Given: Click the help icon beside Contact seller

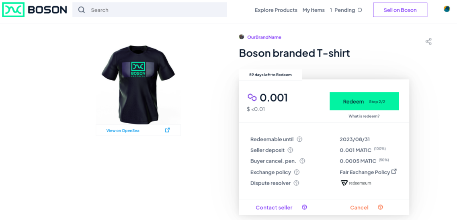Looking at the screenshot, I should point(304,207).
